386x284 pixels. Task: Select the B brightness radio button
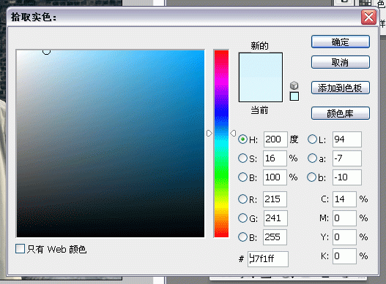click(242, 177)
